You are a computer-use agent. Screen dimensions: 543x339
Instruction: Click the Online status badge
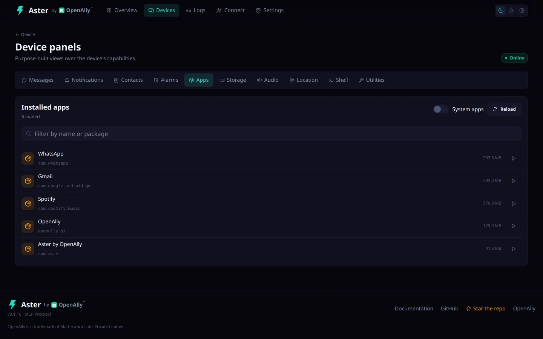tap(514, 58)
